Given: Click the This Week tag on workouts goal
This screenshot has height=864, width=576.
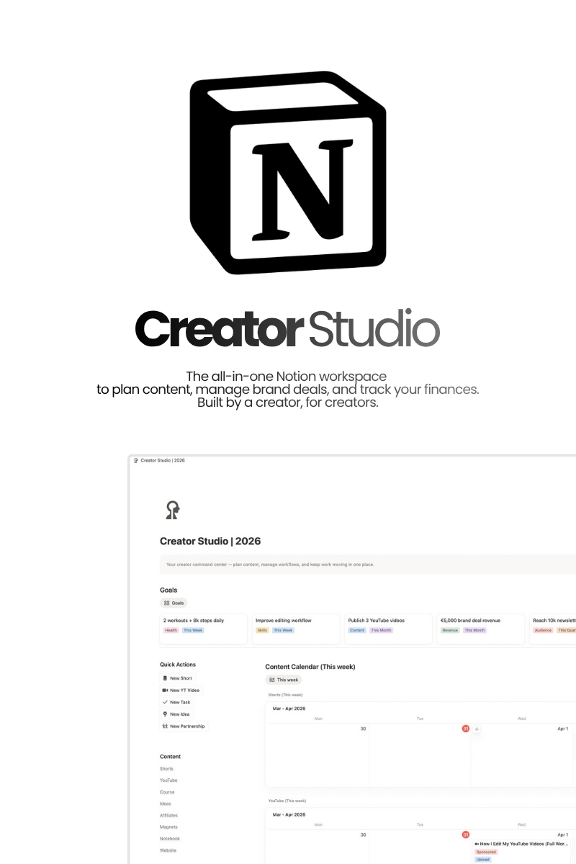Looking at the screenshot, I should click(193, 630).
